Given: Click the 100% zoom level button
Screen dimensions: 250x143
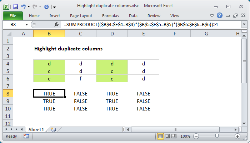Looking at the screenshot, I should tap(185, 136).
